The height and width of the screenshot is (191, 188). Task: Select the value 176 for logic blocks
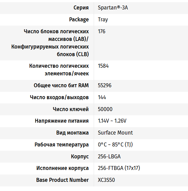102,31
